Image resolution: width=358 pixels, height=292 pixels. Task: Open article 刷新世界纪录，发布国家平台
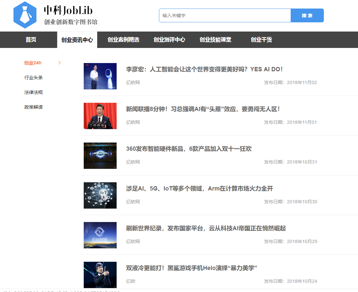point(206,228)
